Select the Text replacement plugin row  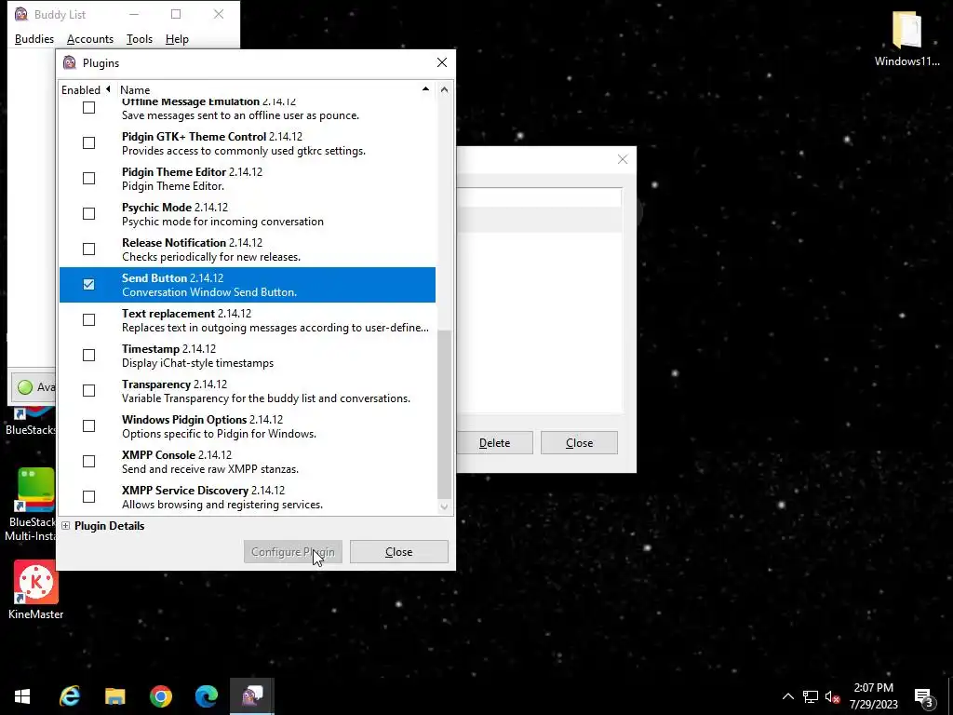pos(248,320)
